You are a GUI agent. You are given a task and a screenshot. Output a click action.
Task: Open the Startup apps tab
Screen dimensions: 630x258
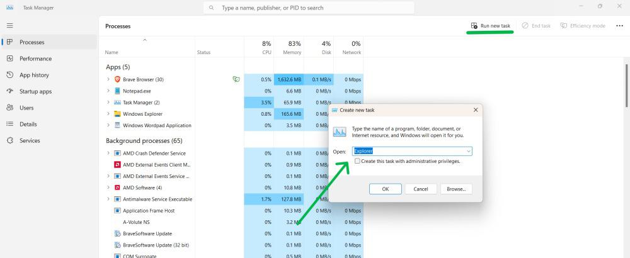(x=49, y=91)
